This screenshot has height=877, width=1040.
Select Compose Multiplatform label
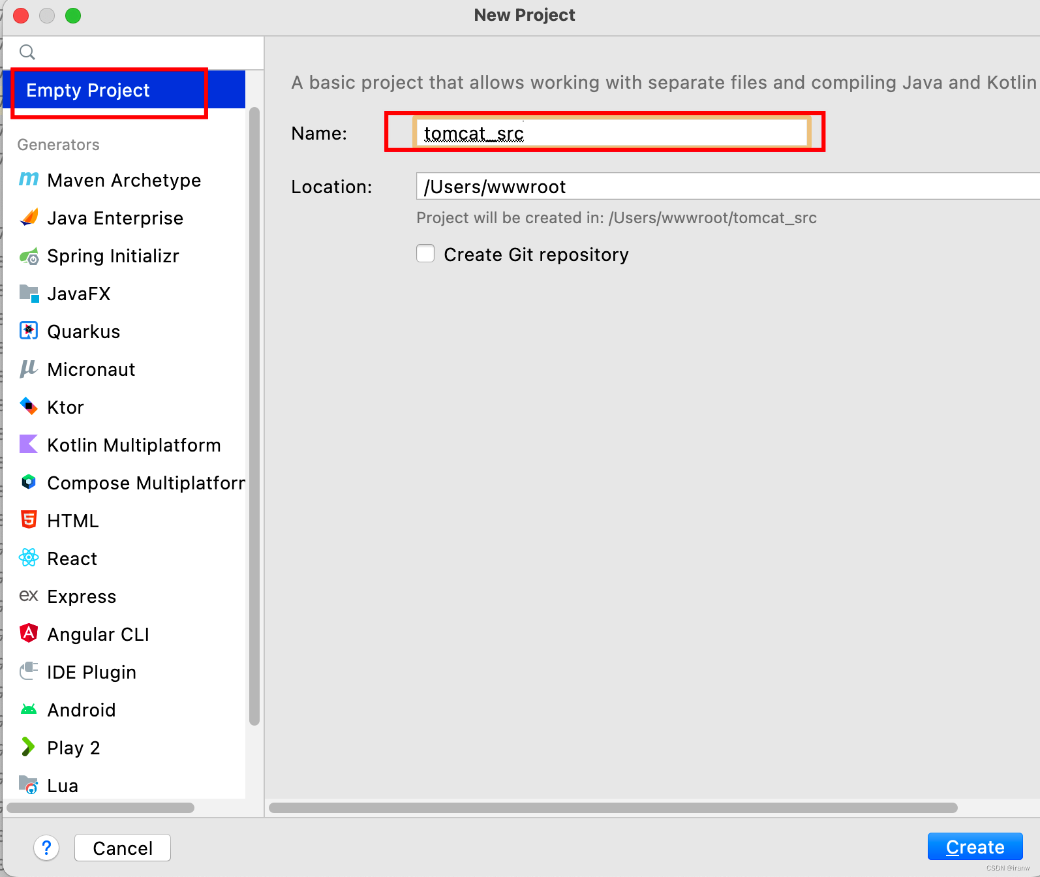[x=146, y=483]
